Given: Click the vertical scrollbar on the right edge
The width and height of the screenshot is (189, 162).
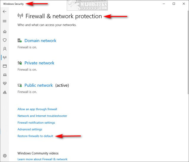Looking at the screenshot, I should pos(188,53).
